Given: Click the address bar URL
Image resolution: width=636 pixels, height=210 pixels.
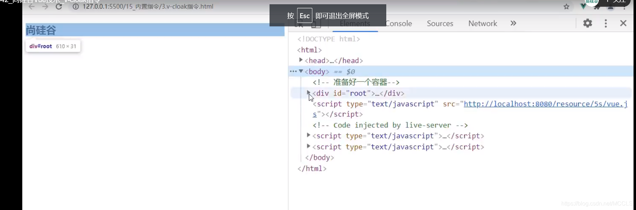Looking at the screenshot, I should pos(148,6).
